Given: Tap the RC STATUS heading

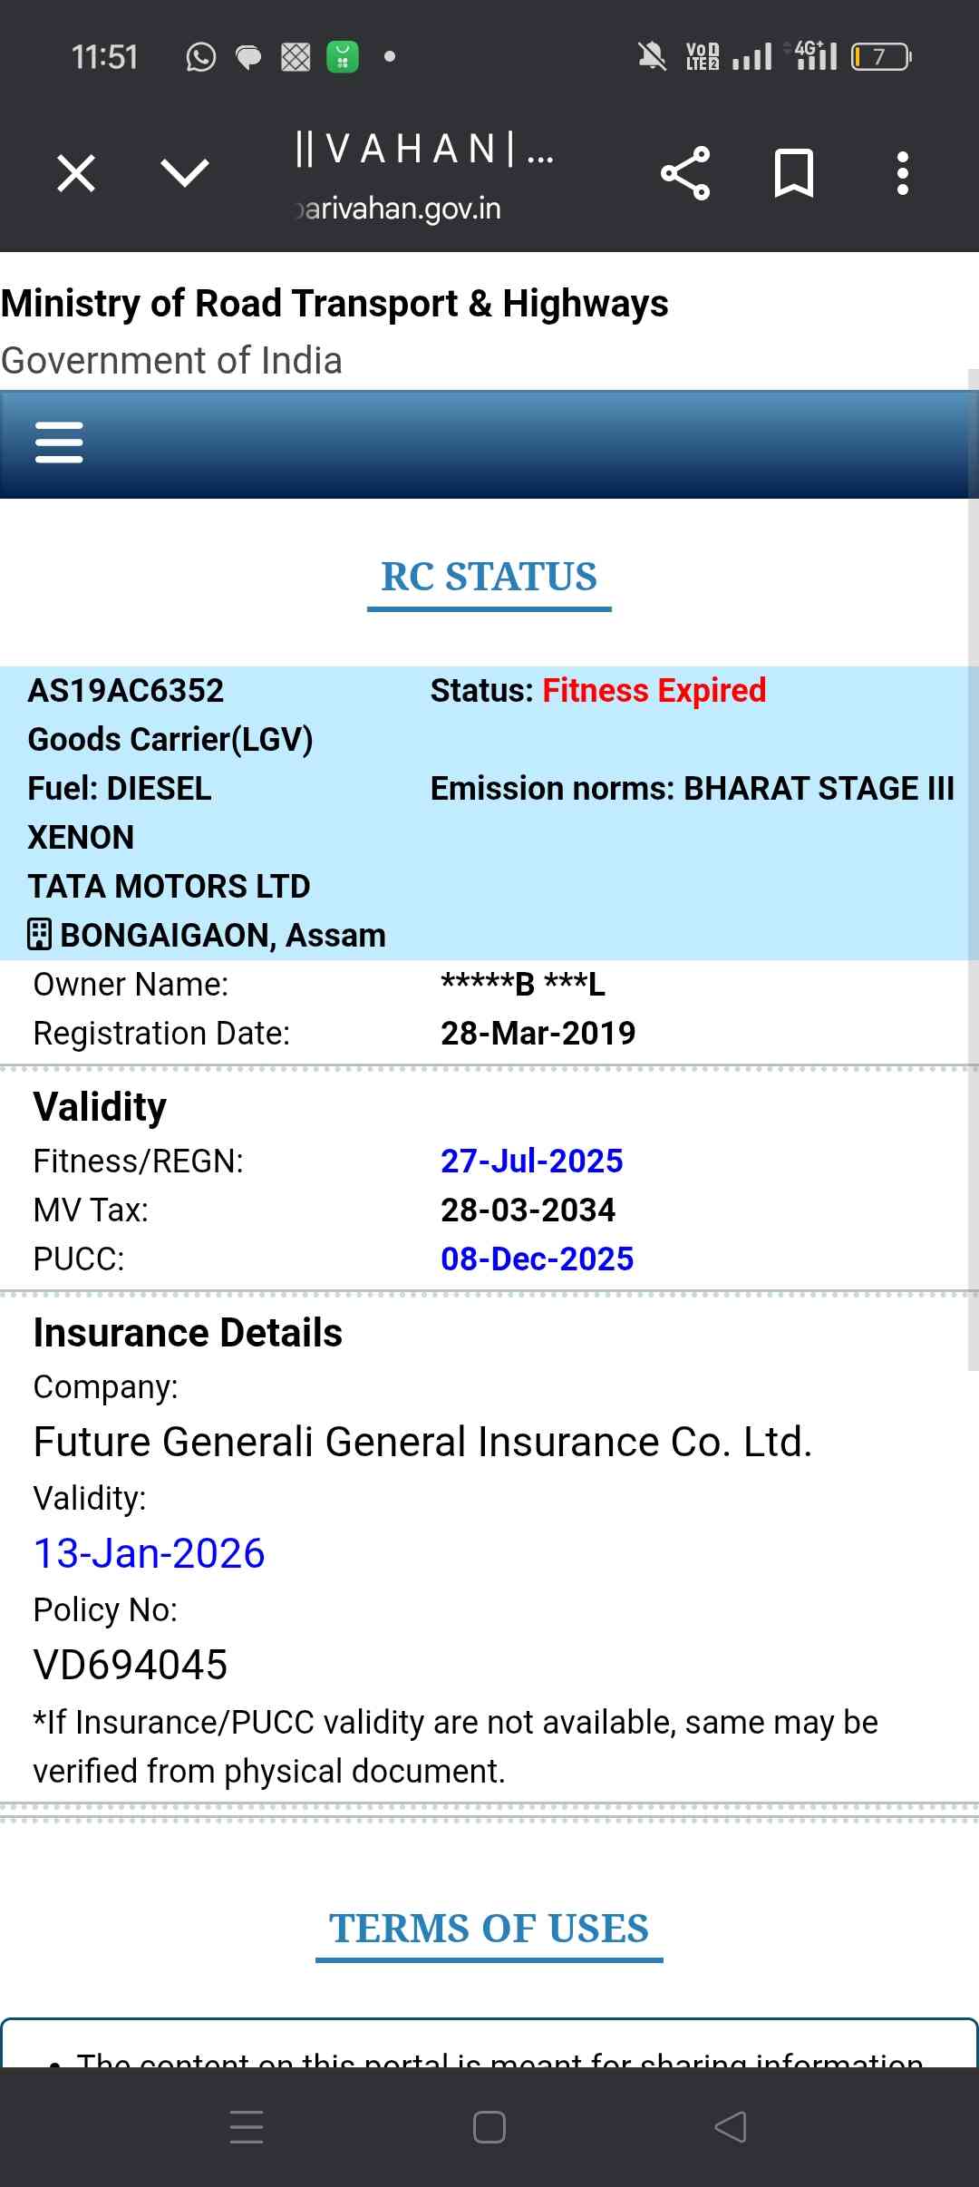Looking at the screenshot, I should tap(489, 577).
